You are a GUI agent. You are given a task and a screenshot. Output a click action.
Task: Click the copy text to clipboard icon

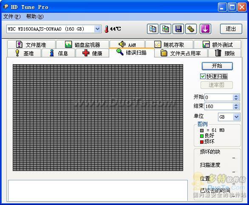click(153, 29)
